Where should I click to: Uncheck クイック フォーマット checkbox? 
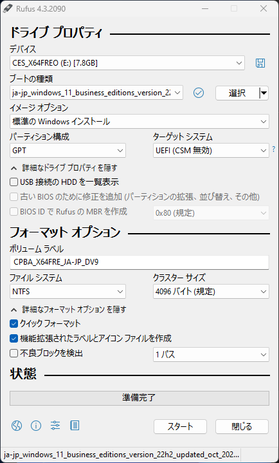(x=14, y=324)
